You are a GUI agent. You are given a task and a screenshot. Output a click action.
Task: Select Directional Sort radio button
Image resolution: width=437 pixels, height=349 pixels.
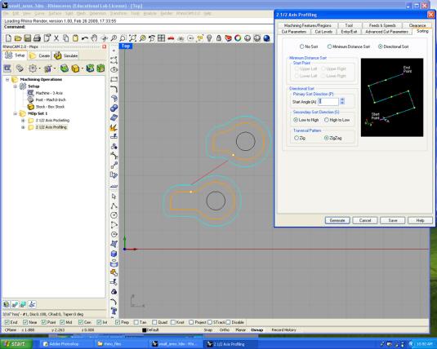pyautogui.click(x=380, y=46)
